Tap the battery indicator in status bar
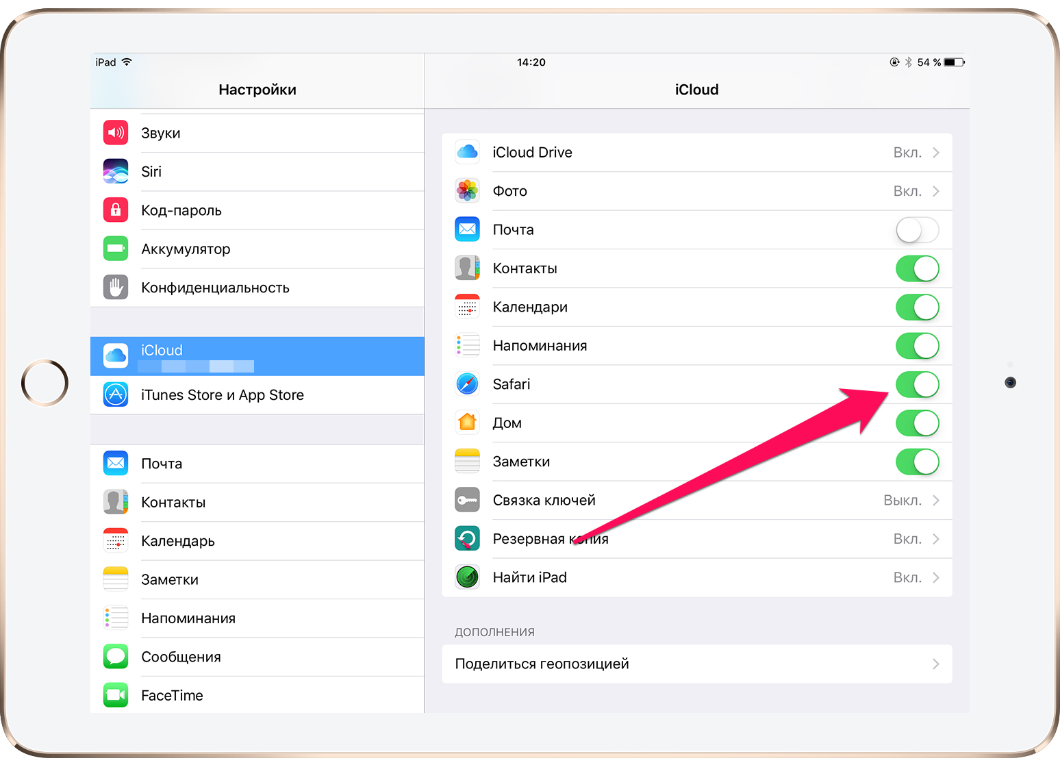 [x=955, y=62]
